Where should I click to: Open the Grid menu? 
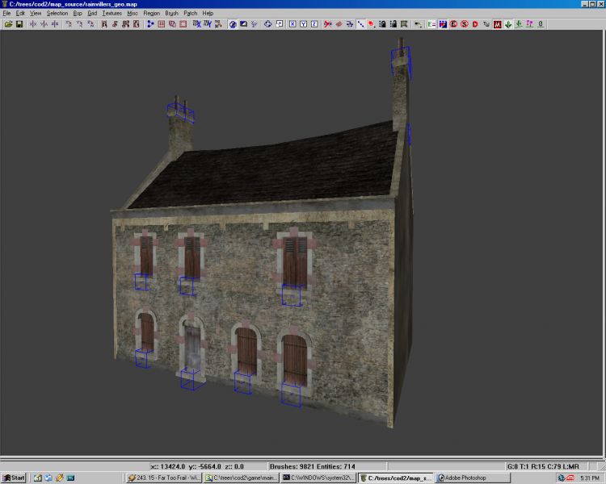[92, 13]
